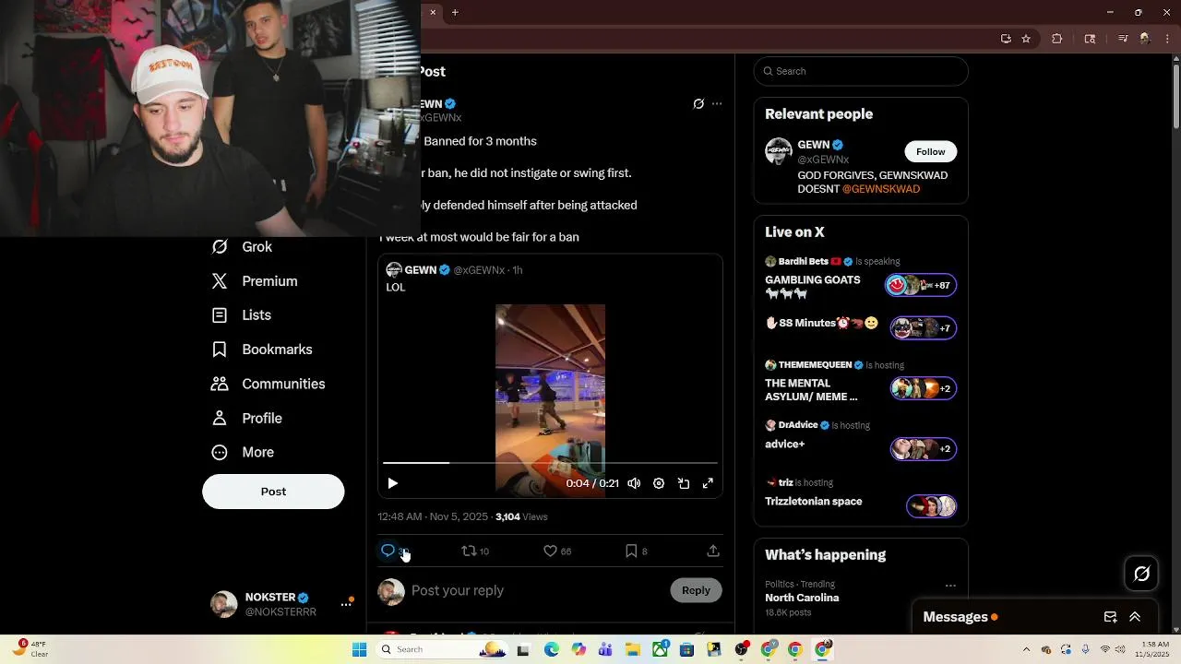Enter fullscreen on the video
The width and height of the screenshot is (1181, 664).
(x=708, y=483)
